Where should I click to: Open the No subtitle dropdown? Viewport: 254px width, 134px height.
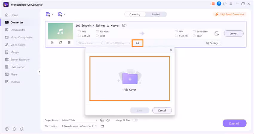[90, 43]
